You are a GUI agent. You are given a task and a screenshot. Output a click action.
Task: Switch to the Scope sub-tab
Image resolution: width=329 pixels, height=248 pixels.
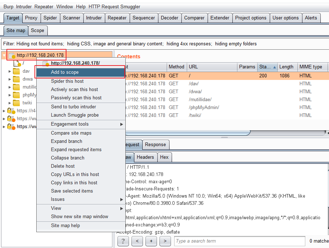pos(38,31)
